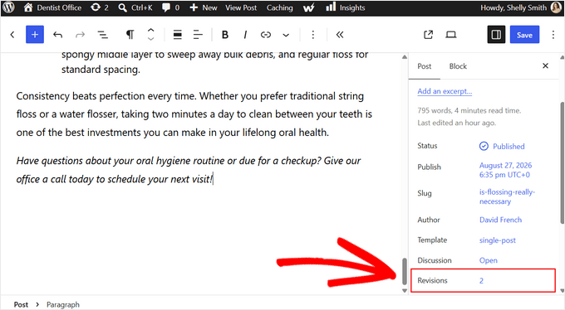Image resolution: width=565 pixels, height=310 pixels.
Task: Open the editor options kebab menu
Action: coord(553,35)
